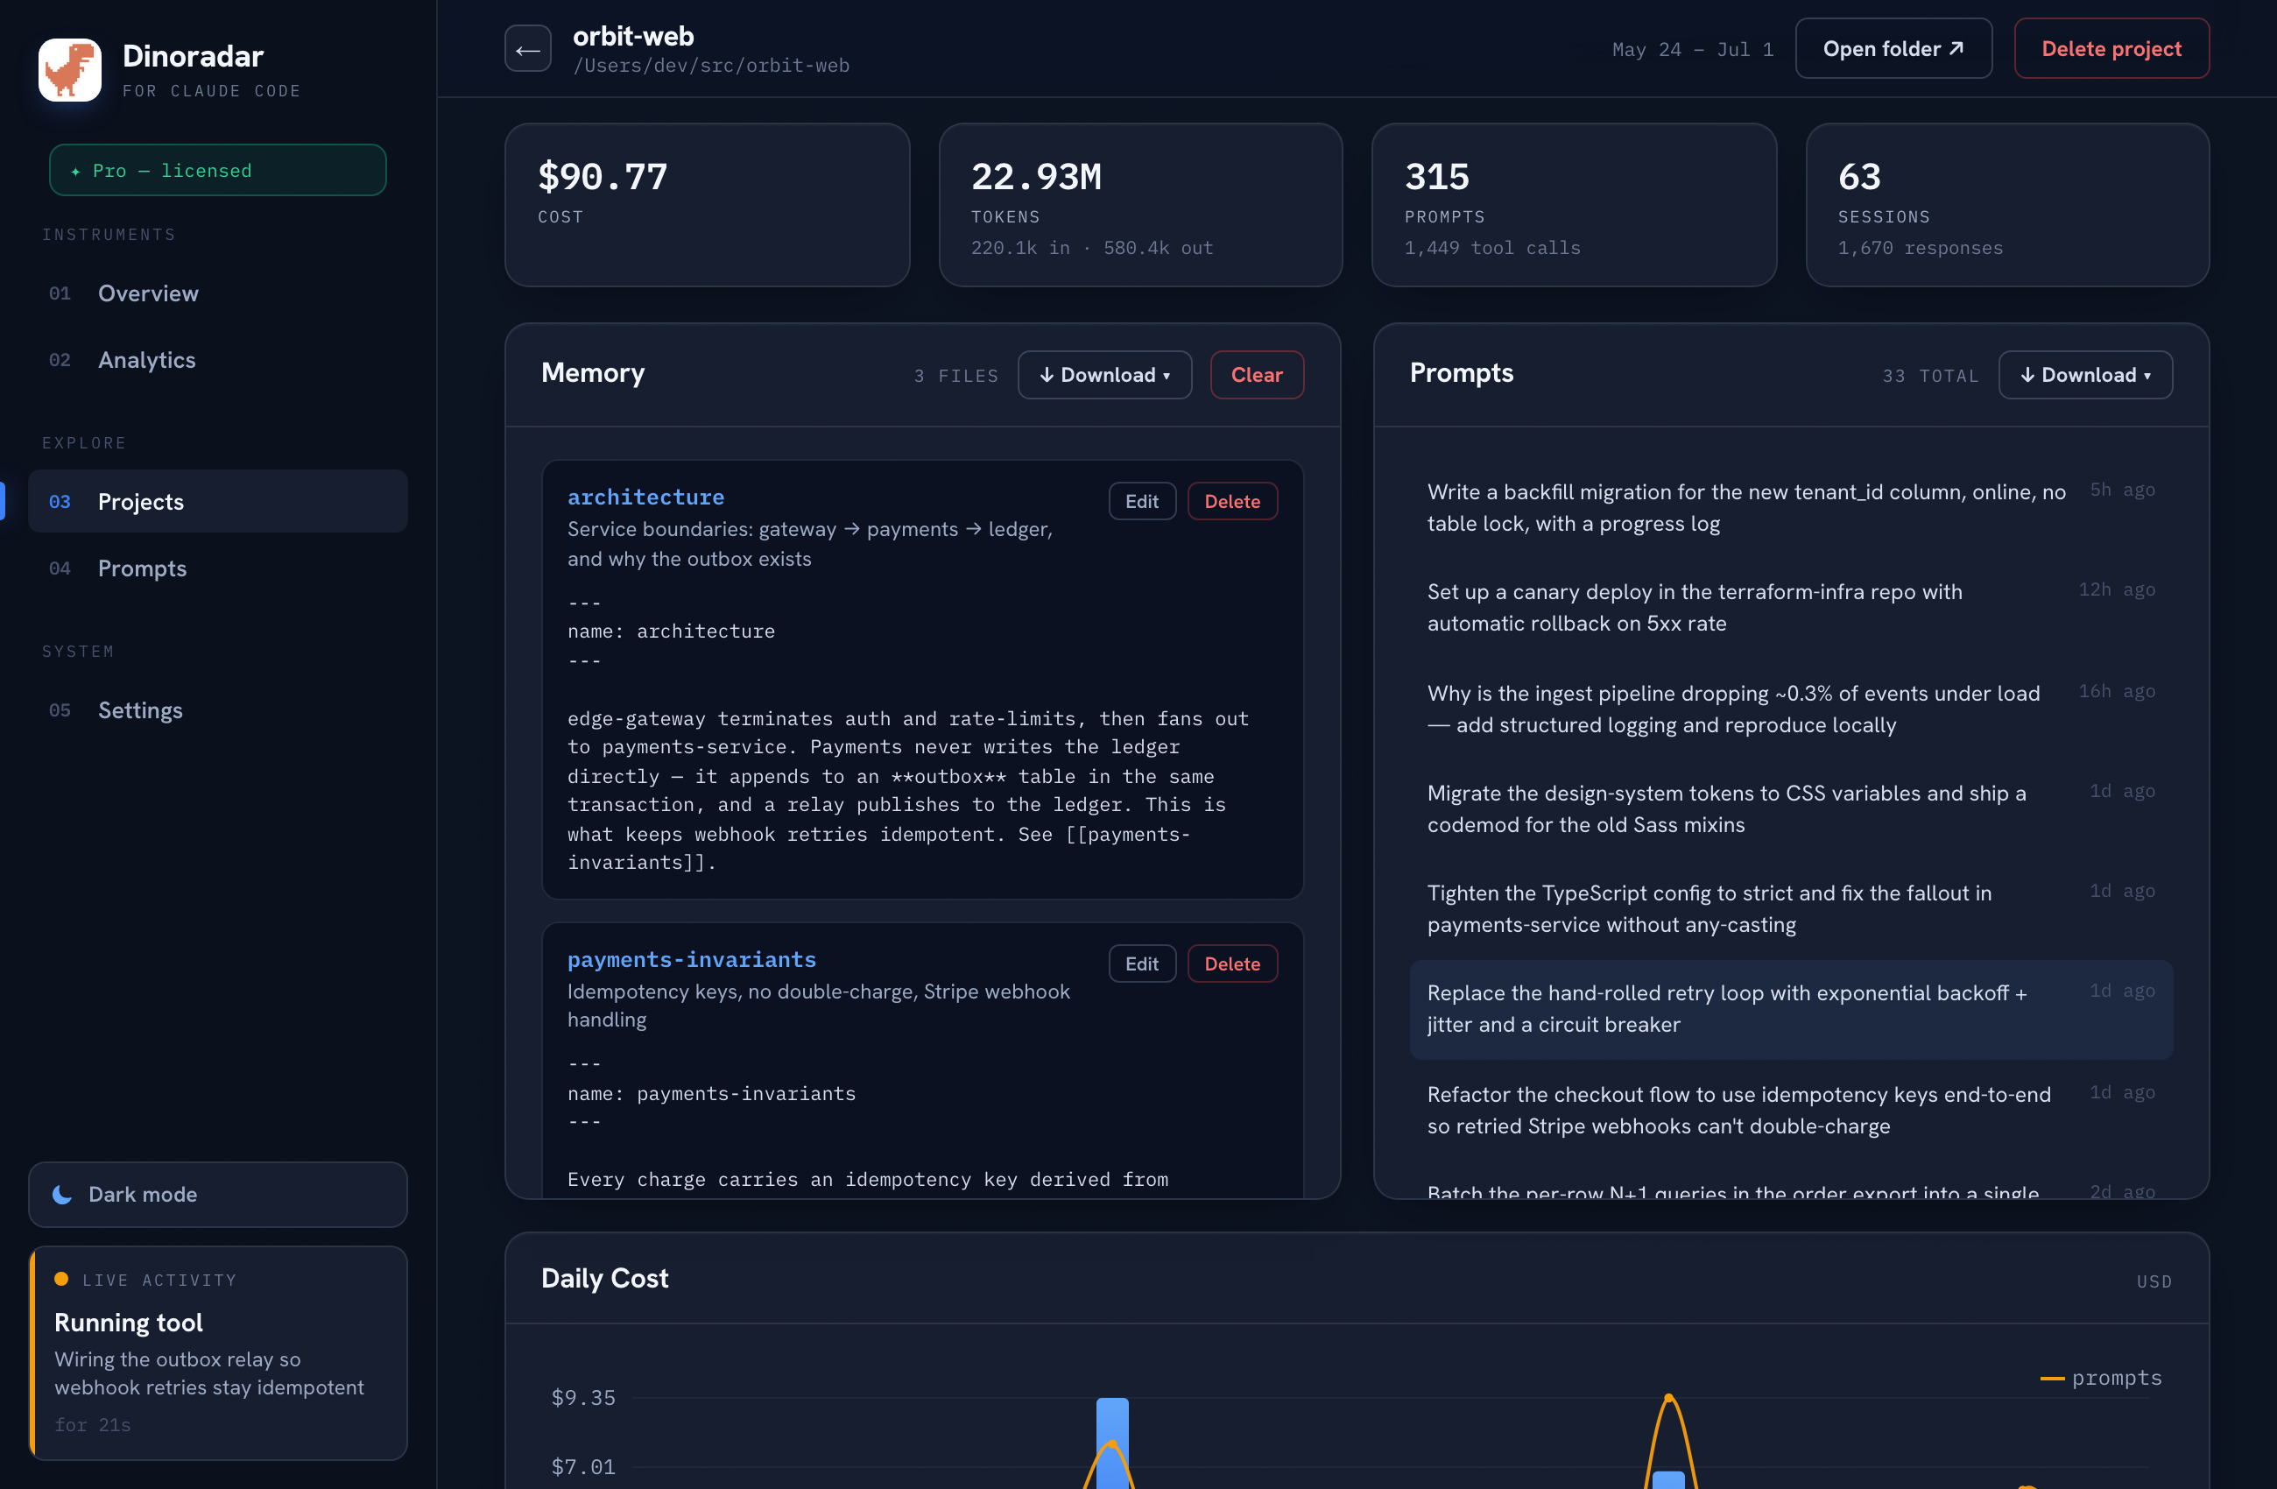This screenshot has height=1489, width=2277.
Task: Click the 22.93M tokens card
Action: point(1140,205)
